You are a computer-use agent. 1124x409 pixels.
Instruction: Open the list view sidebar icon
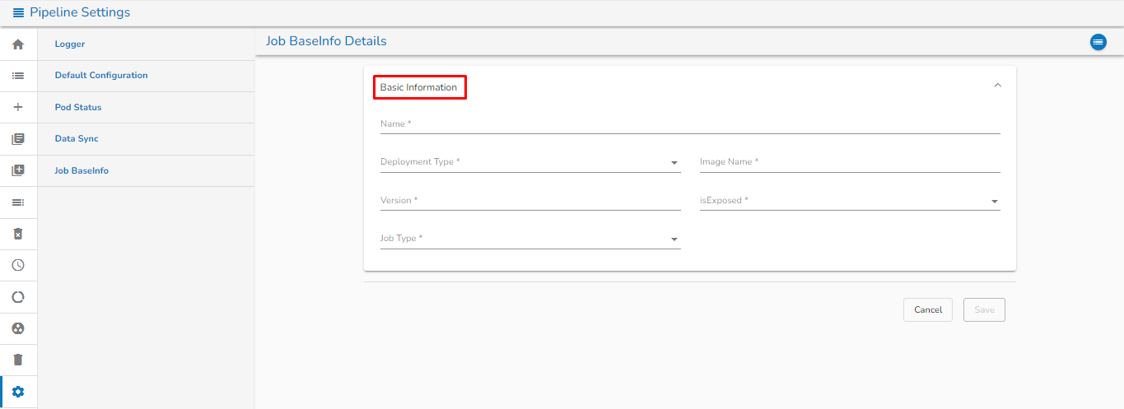(18, 76)
